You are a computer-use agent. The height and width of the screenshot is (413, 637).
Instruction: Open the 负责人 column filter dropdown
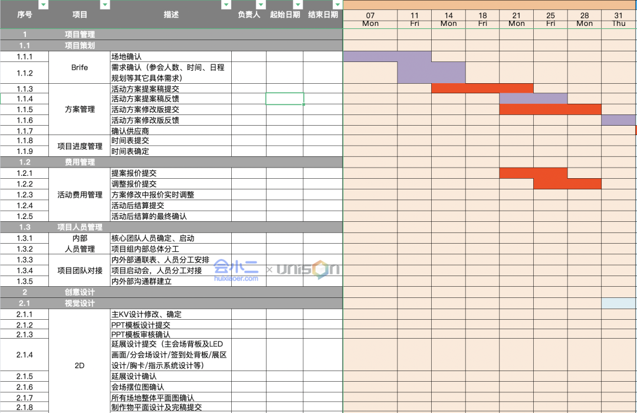click(x=260, y=5)
